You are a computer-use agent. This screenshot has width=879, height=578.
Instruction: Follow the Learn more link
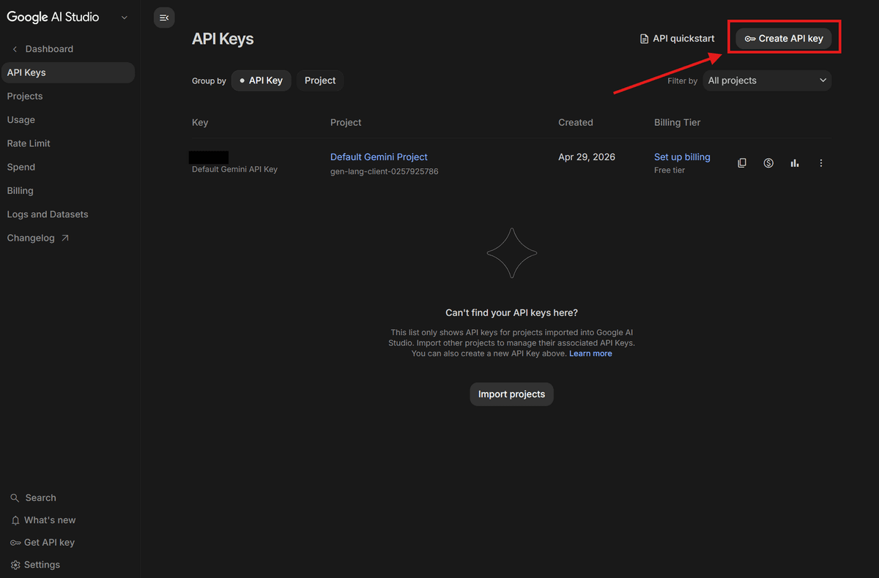pyautogui.click(x=590, y=353)
